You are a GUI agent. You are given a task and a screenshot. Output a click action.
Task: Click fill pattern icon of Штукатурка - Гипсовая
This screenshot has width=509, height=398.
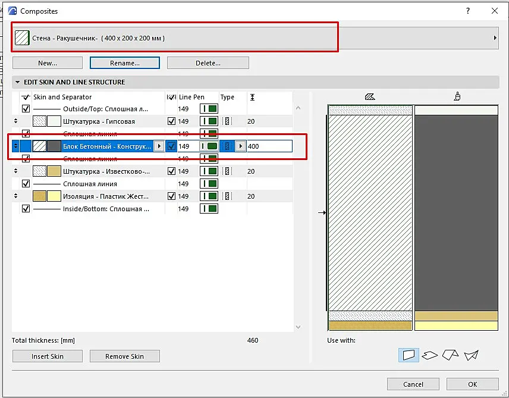[40, 121]
